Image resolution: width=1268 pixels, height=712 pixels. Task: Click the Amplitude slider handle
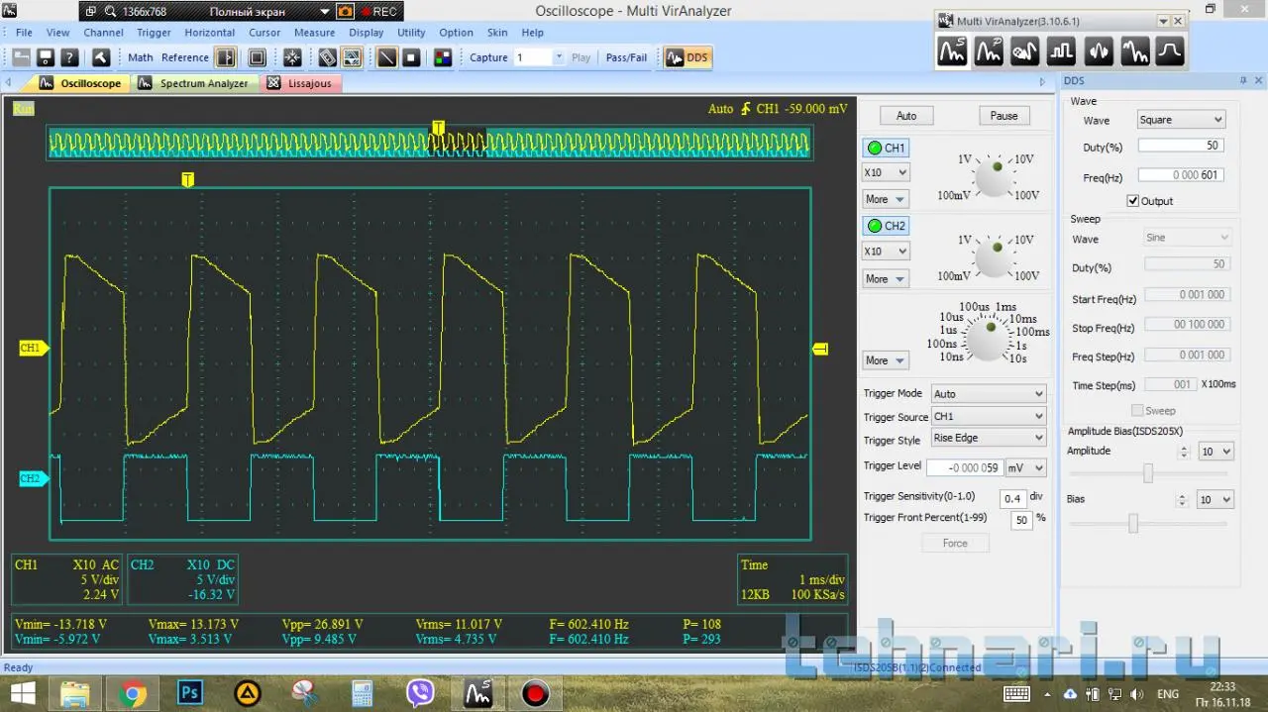click(1148, 473)
